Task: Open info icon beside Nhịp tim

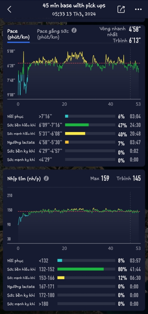Action: click(x=46, y=179)
